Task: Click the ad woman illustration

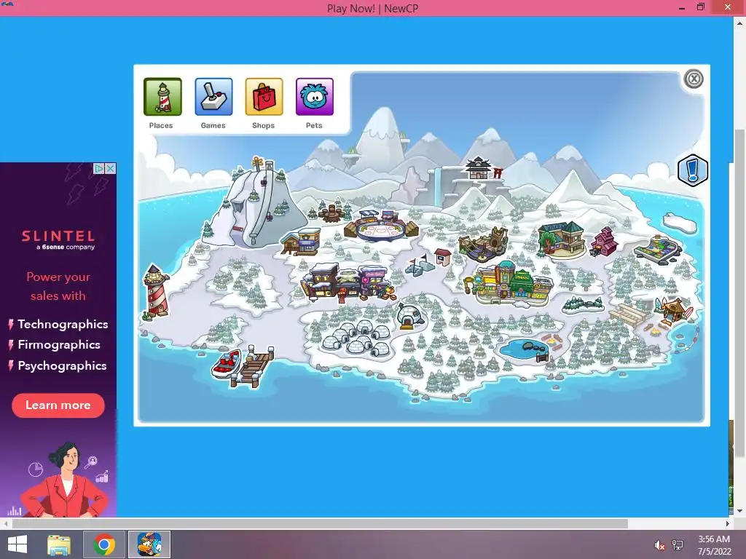Action: tap(65, 479)
